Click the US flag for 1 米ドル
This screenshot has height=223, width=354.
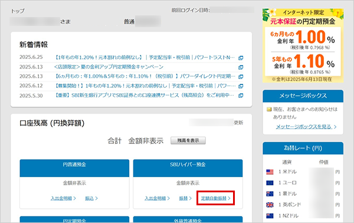(x=270, y=172)
